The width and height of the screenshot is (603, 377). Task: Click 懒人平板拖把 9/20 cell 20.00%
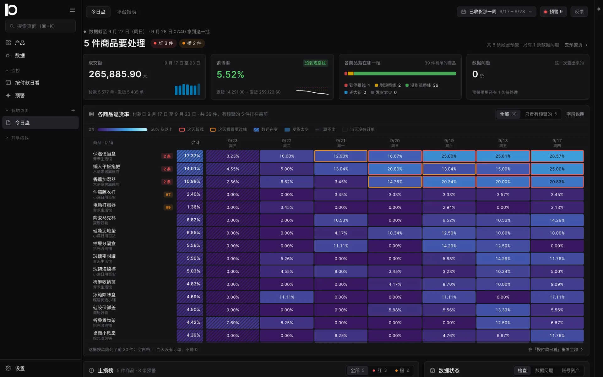(x=395, y=169)
